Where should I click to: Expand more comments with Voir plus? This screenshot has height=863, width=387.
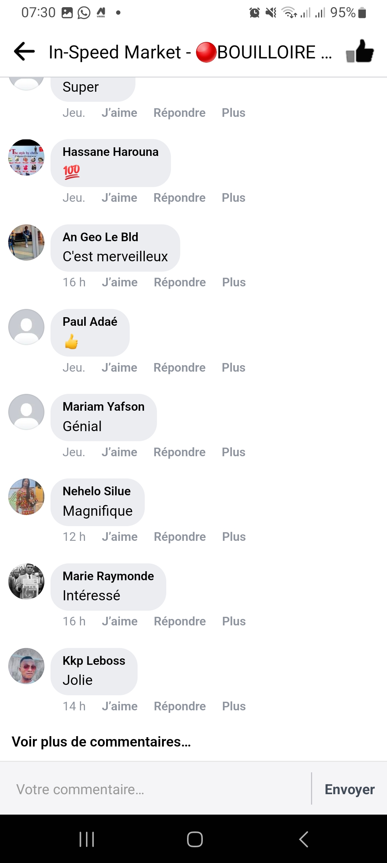point(101,742)
